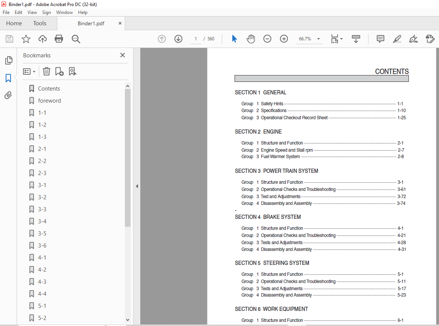Jump to bookmark 3-6
This screenshot has width=439, height=326.
click(x=42, y=245)
